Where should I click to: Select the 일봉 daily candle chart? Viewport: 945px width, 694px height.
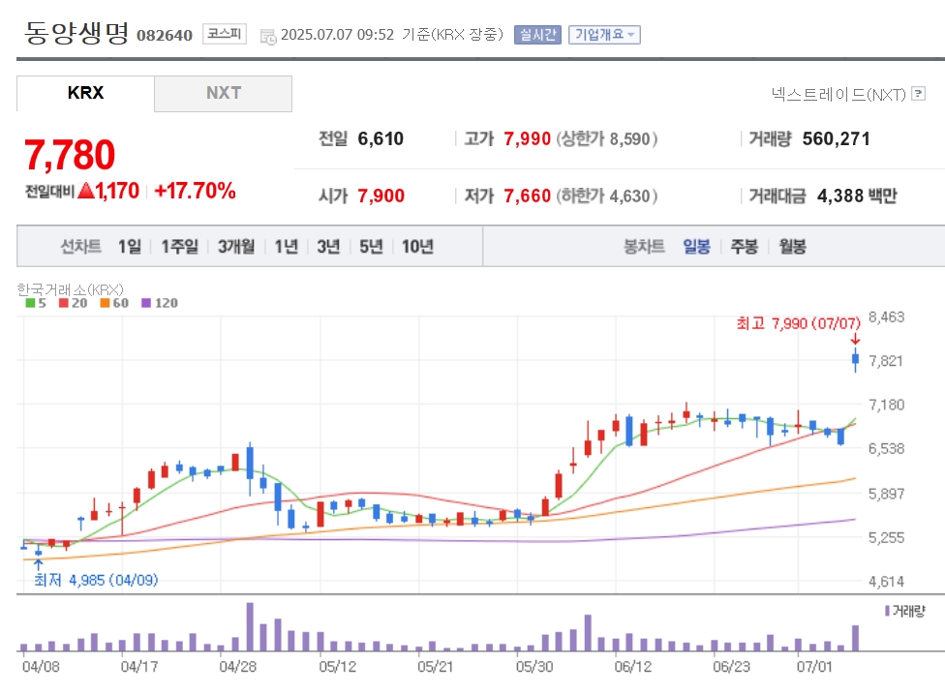697,247
